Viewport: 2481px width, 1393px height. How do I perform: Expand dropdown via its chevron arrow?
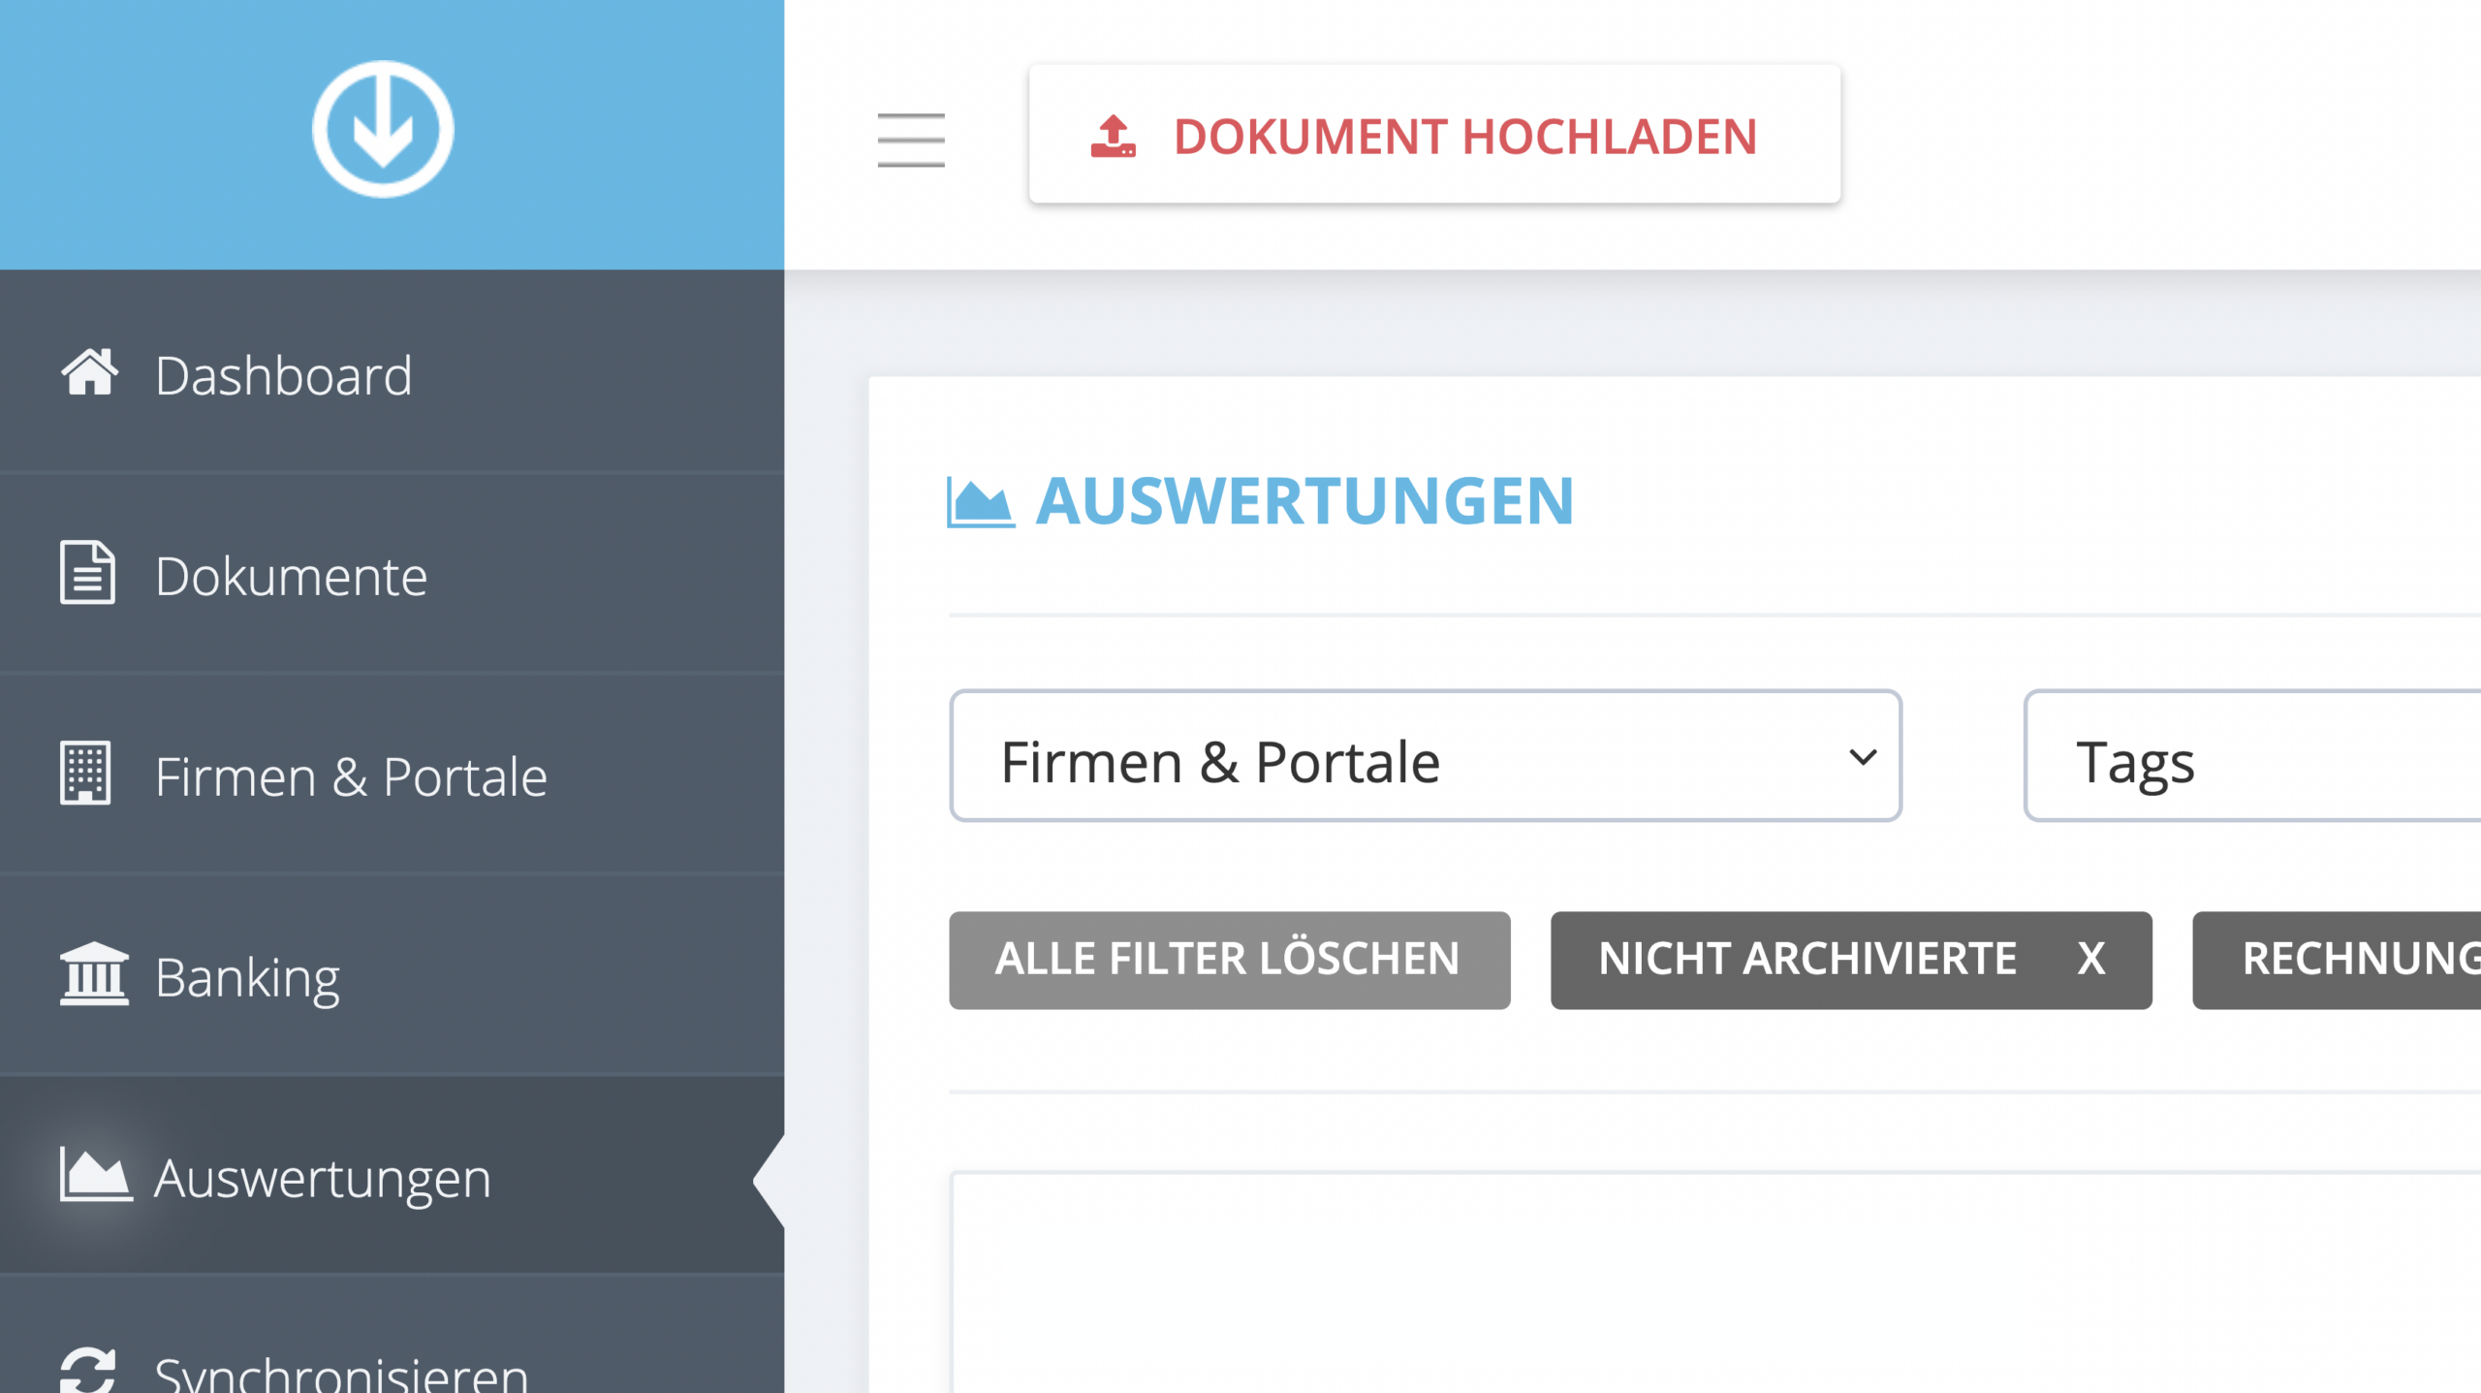coord(1863,757)
